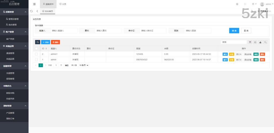This screenshot has width=274, height=133.
Task: Open the column filter grid icon
Action: pos(250,42)
